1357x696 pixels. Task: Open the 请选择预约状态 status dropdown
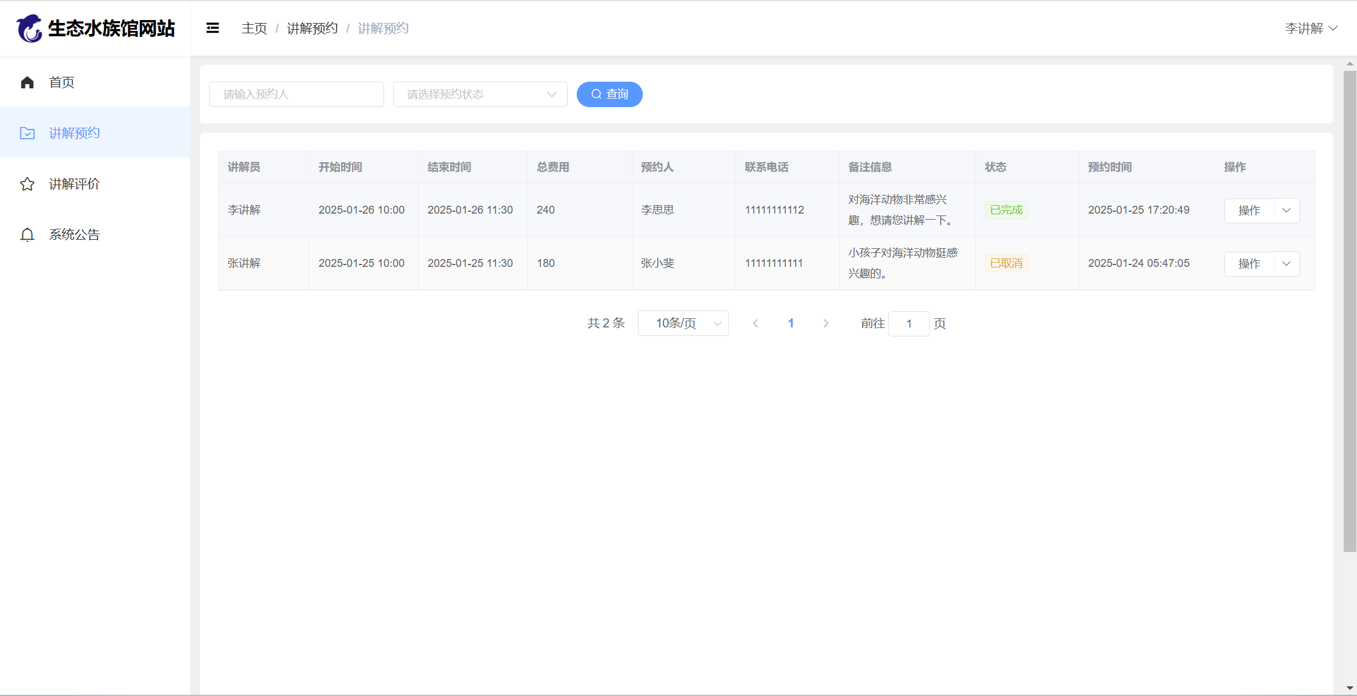pos(480,94)
